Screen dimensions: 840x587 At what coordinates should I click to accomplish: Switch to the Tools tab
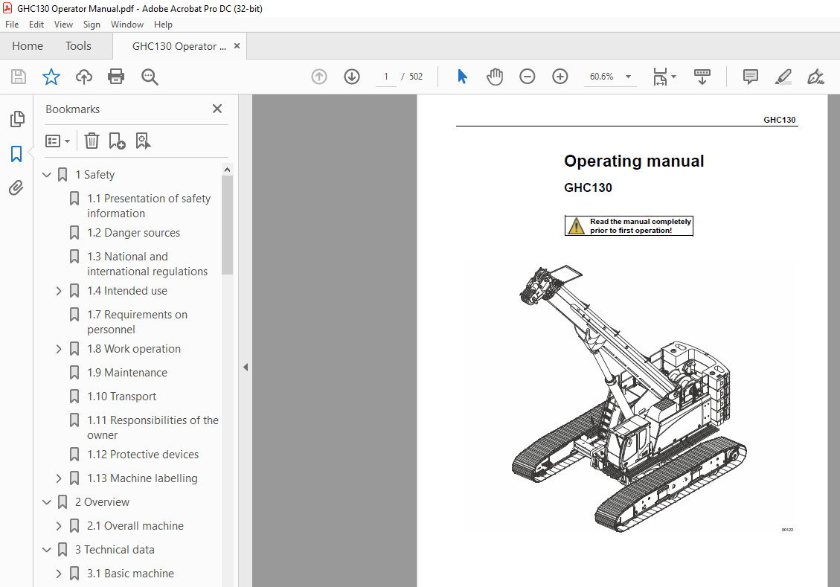(78, 46)
